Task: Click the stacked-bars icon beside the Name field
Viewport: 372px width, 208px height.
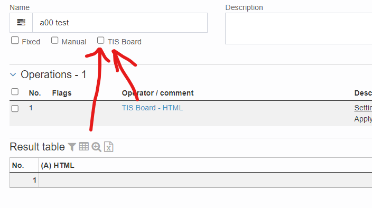Action: click(21, 23)
